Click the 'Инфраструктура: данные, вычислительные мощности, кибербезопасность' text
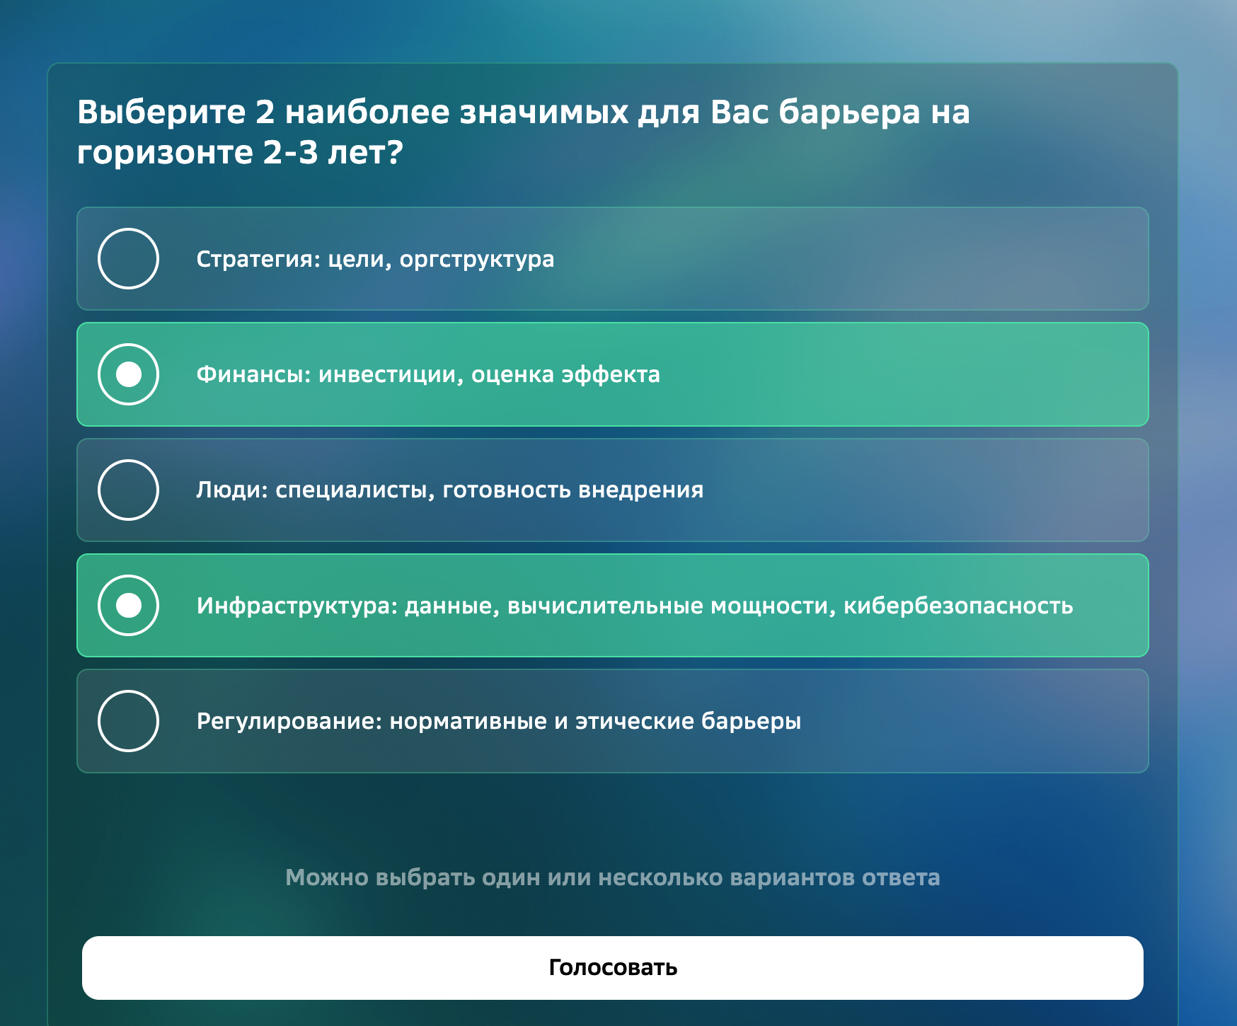The width and height of the screenshot is (1237, 1026). click(x=635, y=606)
